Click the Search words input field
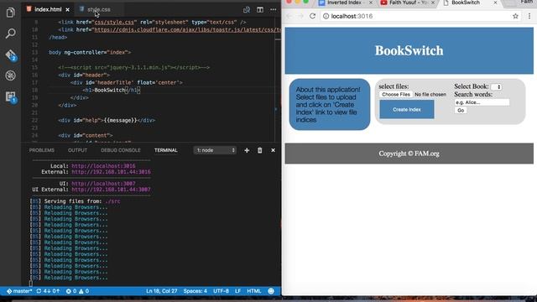537x302 pixels. (x=482, y=102)
